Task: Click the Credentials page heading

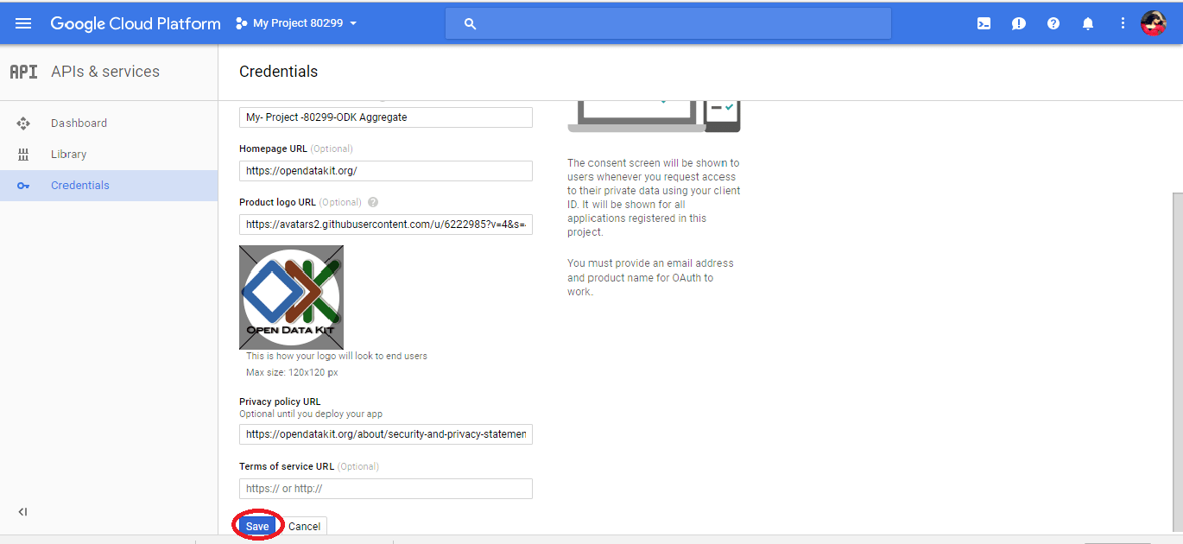Action: [278, 72]
